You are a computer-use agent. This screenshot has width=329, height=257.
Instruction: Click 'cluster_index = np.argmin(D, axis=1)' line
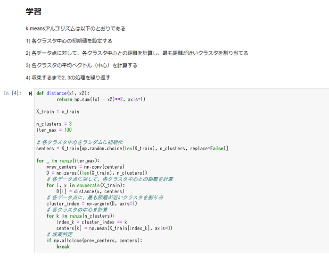coord(92,204)
